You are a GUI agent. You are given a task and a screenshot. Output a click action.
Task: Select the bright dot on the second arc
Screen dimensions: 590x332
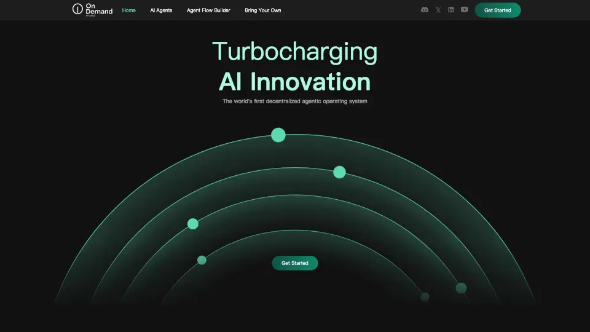pyautogui.click(x=339, y=172)
